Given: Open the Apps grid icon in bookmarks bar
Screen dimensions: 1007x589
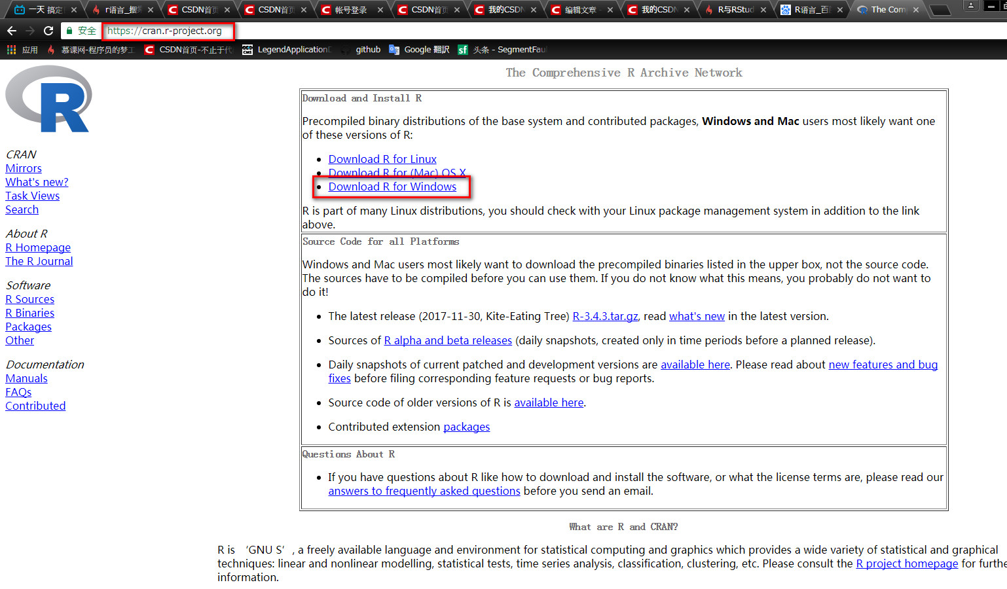Looking at the screenshot, I should pos(11,50).
